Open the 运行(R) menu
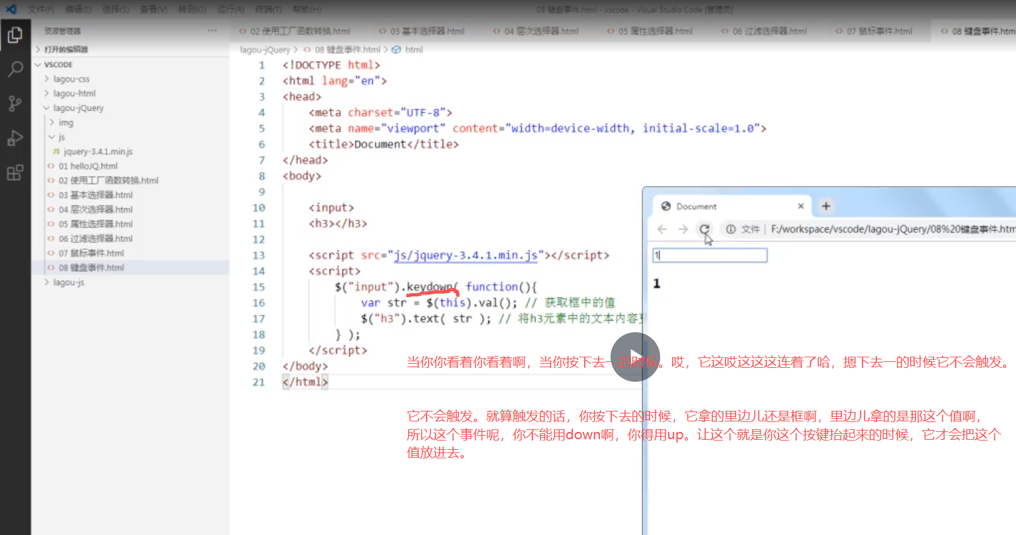The height and width of the screenshot is (535, 1016). point(230,9)
